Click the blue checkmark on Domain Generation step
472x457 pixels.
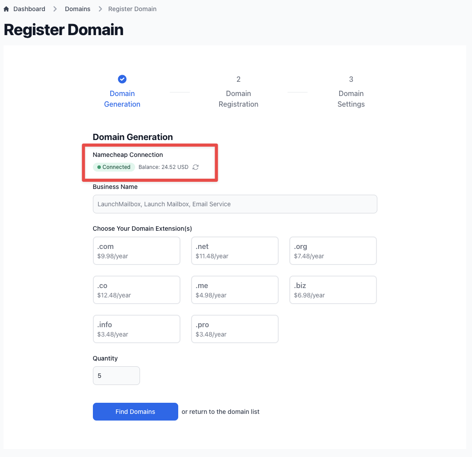pyautogui.click(x=122, y=79)
